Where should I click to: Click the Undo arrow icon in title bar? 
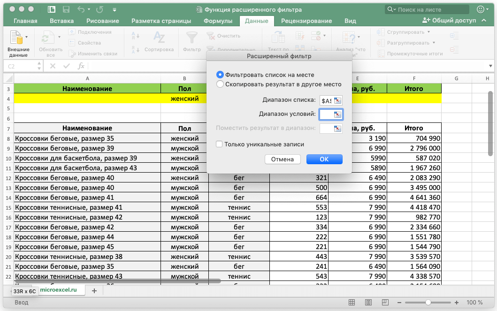(81, 9)
